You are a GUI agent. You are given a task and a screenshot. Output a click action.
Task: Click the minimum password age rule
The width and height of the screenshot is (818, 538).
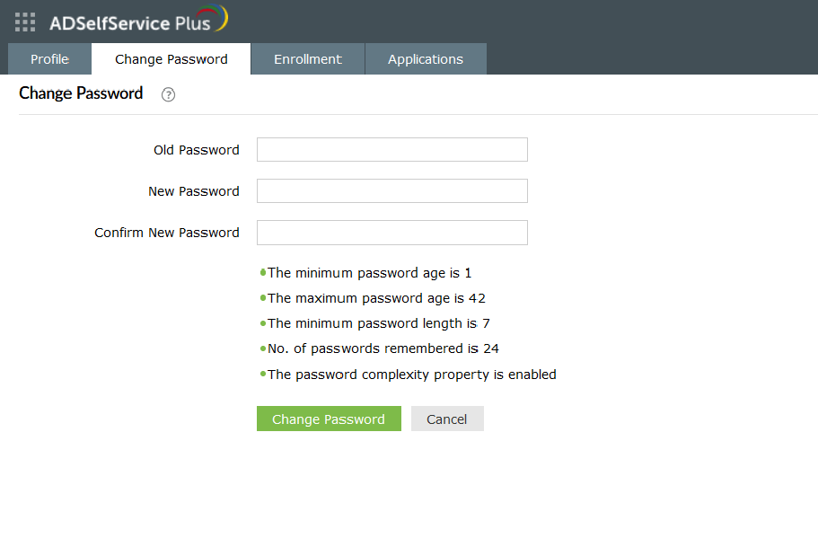369,273
